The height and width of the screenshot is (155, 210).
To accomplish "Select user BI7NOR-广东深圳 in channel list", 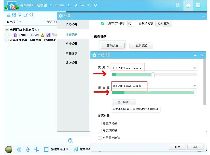I will [x=29, y=35].
